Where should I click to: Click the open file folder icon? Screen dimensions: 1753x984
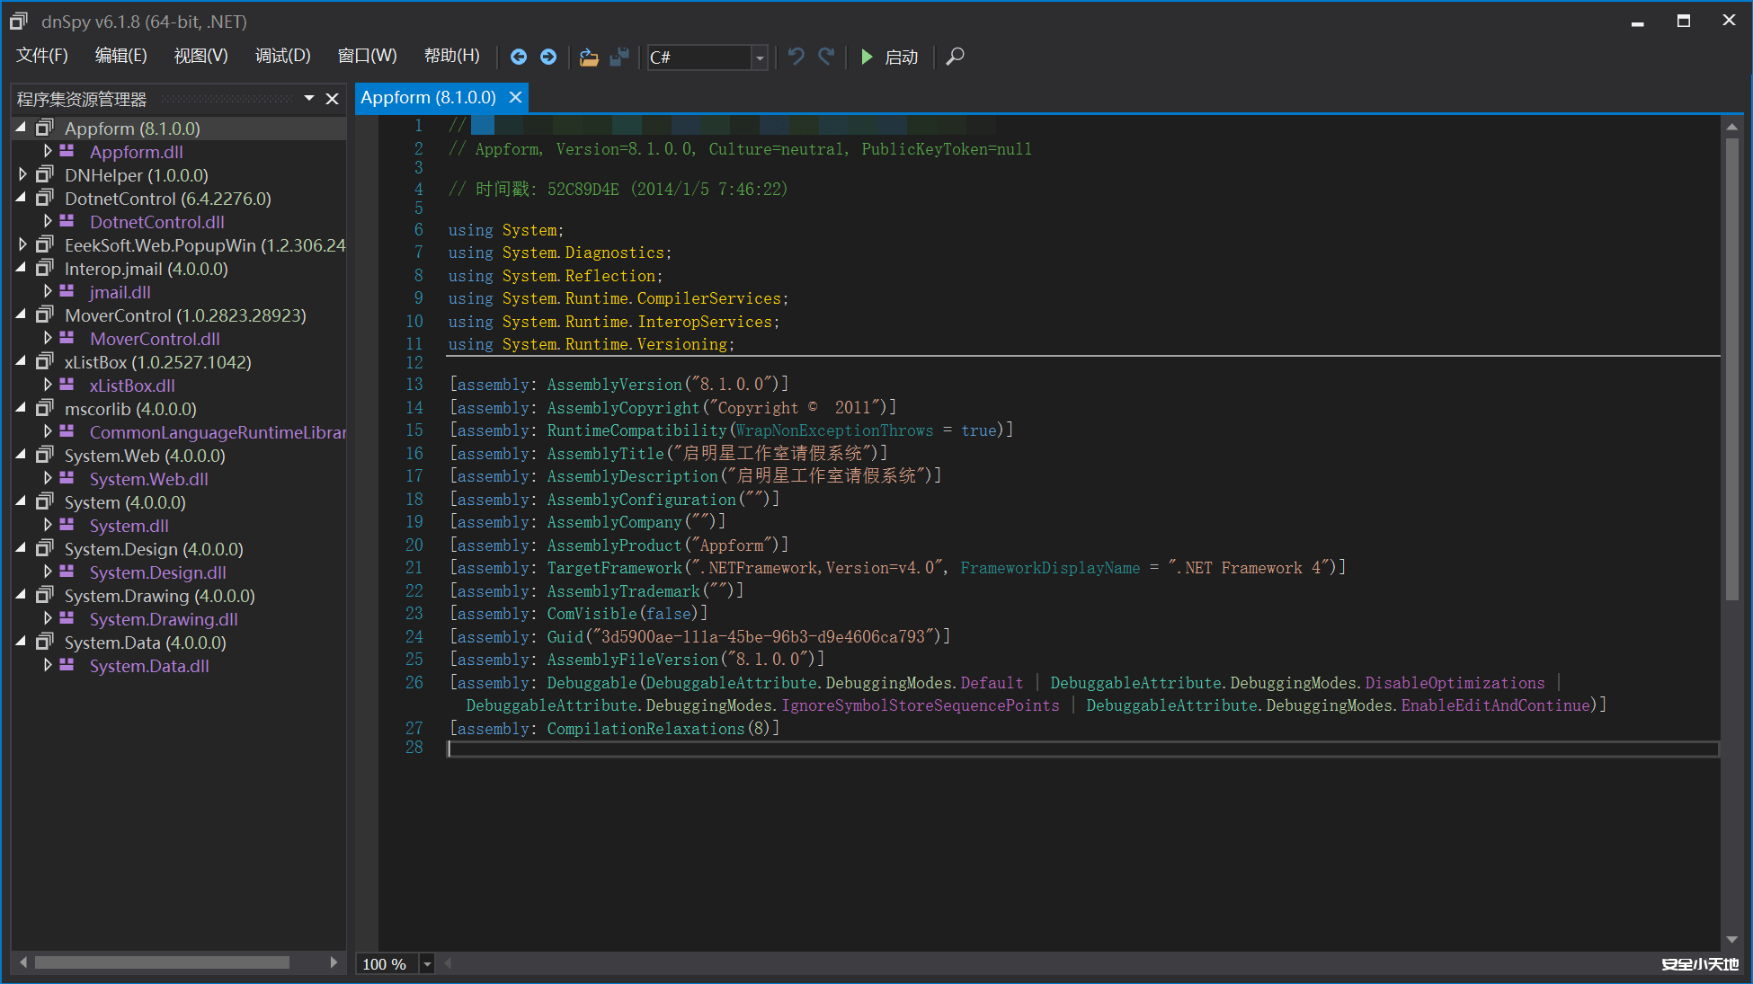(x=589, y=57)
